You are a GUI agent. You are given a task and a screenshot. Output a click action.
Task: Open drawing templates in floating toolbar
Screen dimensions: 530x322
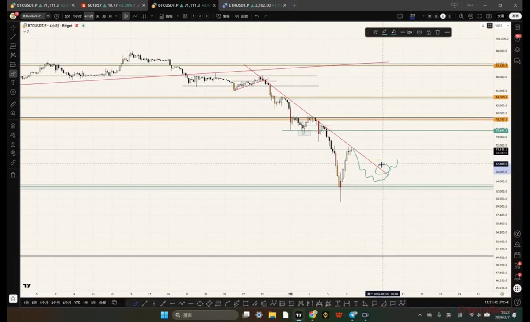pos(375,32)
